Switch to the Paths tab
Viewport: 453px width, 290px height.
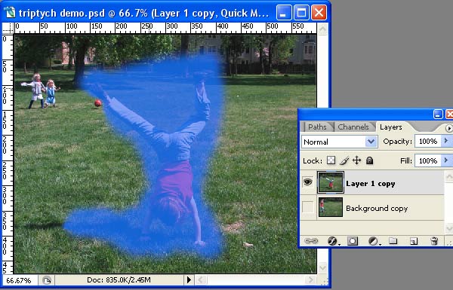[x=317, y=127]
